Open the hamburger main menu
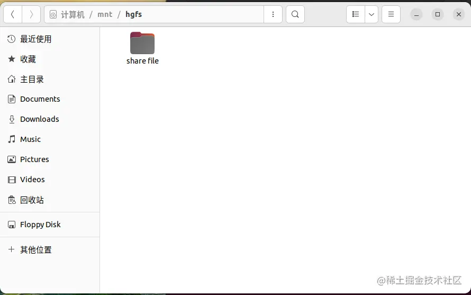The image size is (471, 295). 391,14
